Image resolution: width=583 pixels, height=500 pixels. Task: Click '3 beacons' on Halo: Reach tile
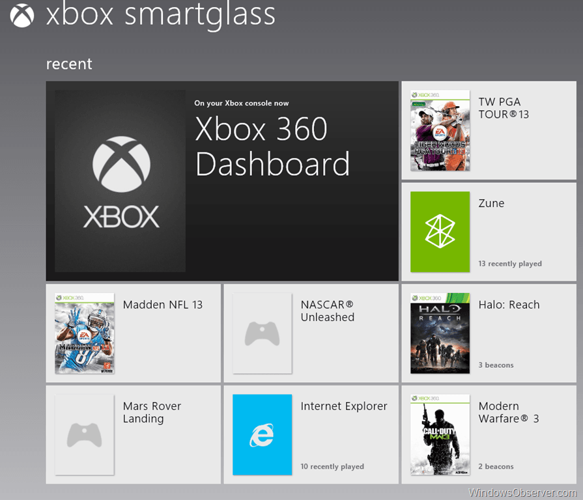(496, 365)
